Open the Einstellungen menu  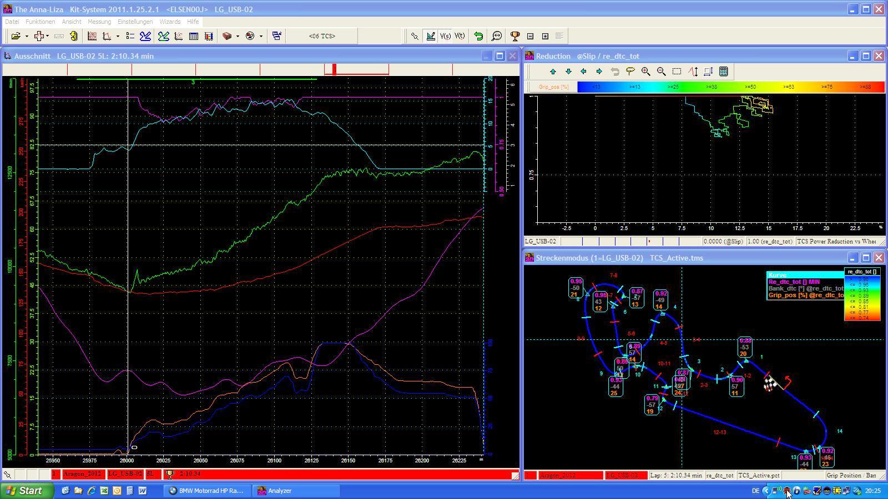click(x=135, y=22)
